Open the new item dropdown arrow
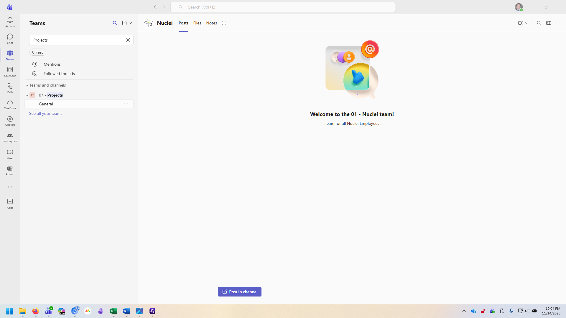Viewport: 566px width, 318px height. coord(130,23)
